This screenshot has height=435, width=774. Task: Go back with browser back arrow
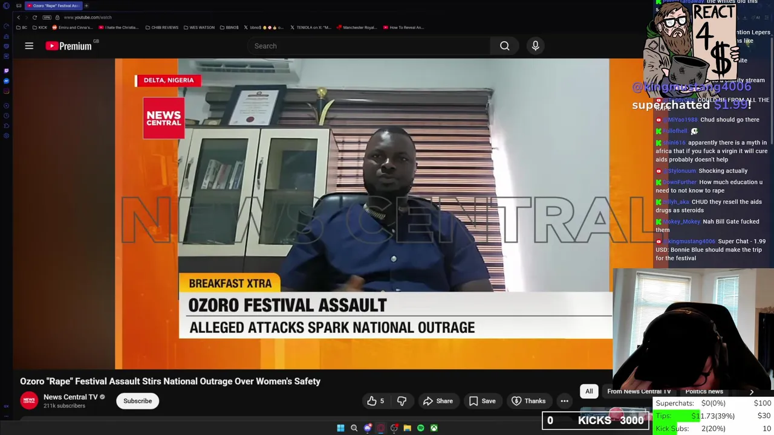coord(18,18)
